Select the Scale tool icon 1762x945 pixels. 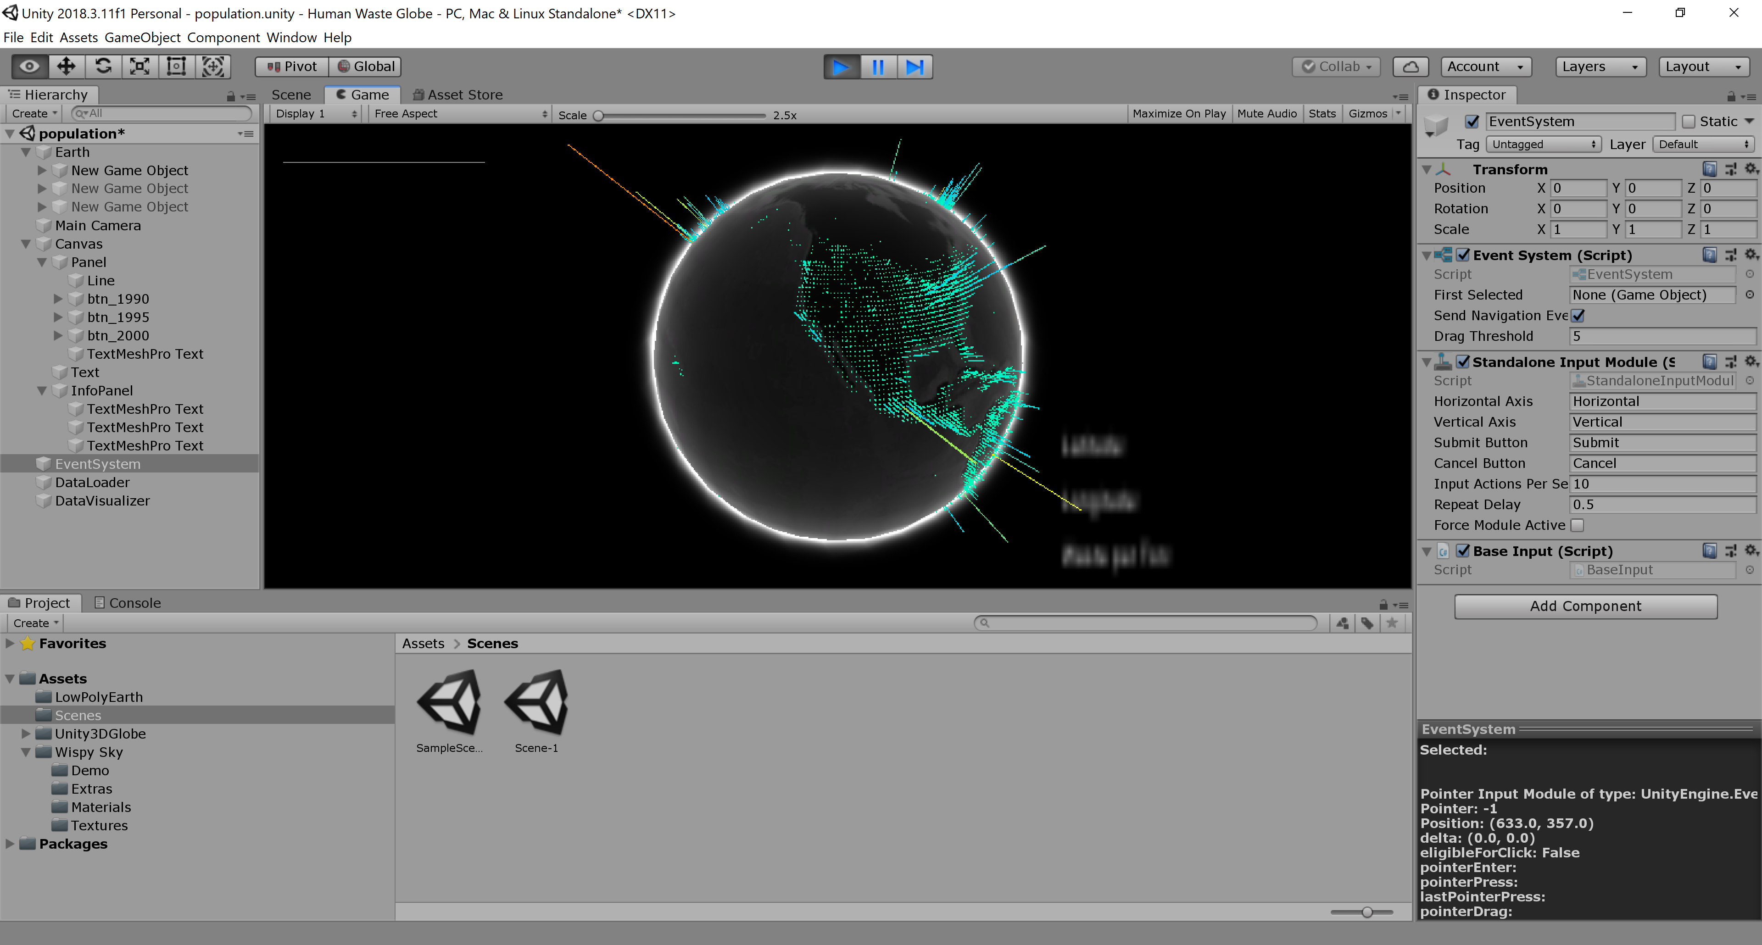point(139,67)
